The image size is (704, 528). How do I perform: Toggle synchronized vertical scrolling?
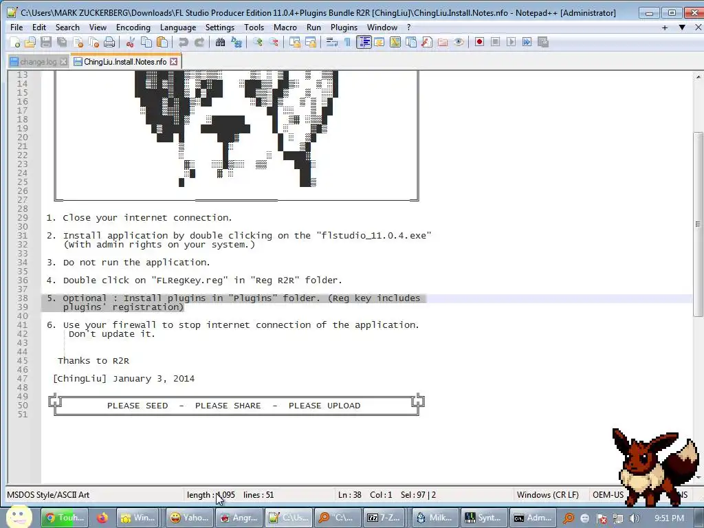coord(295,42)
